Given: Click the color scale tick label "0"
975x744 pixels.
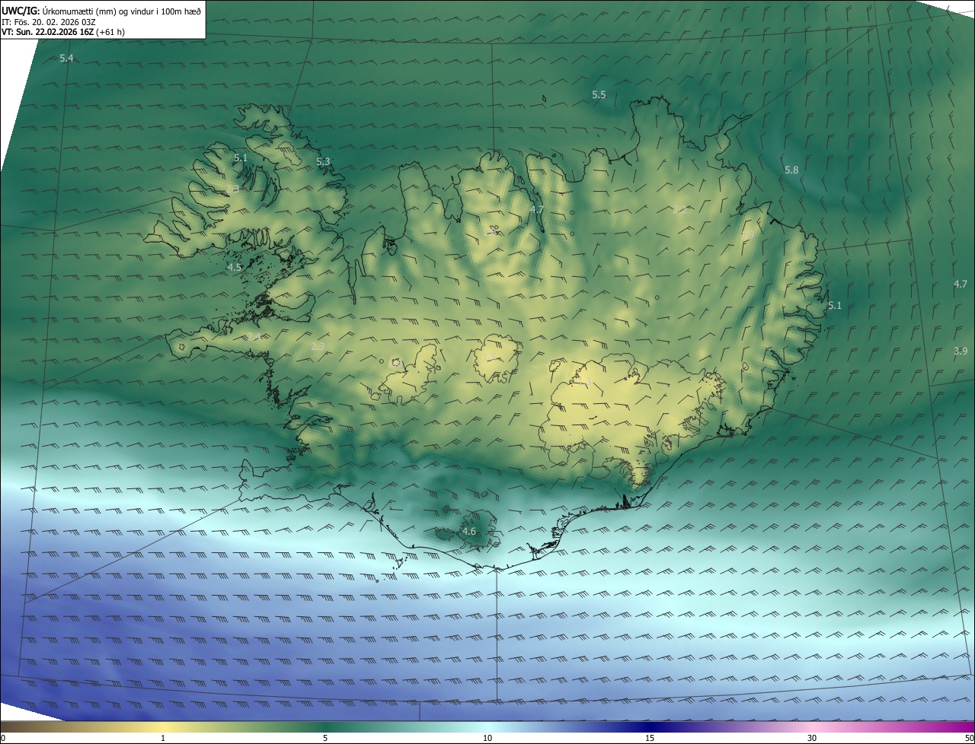Looking at the screenshot, I should (3, 738).
